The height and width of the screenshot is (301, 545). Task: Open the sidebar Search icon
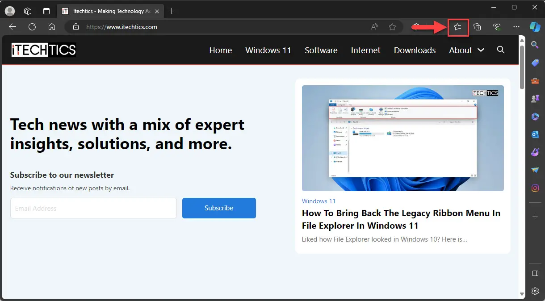(535, 44)
